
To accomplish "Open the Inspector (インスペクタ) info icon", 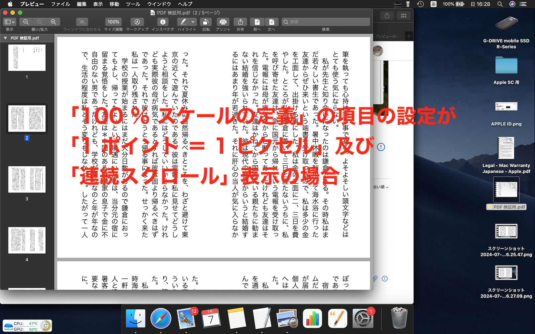I will [x=163, y=22].
